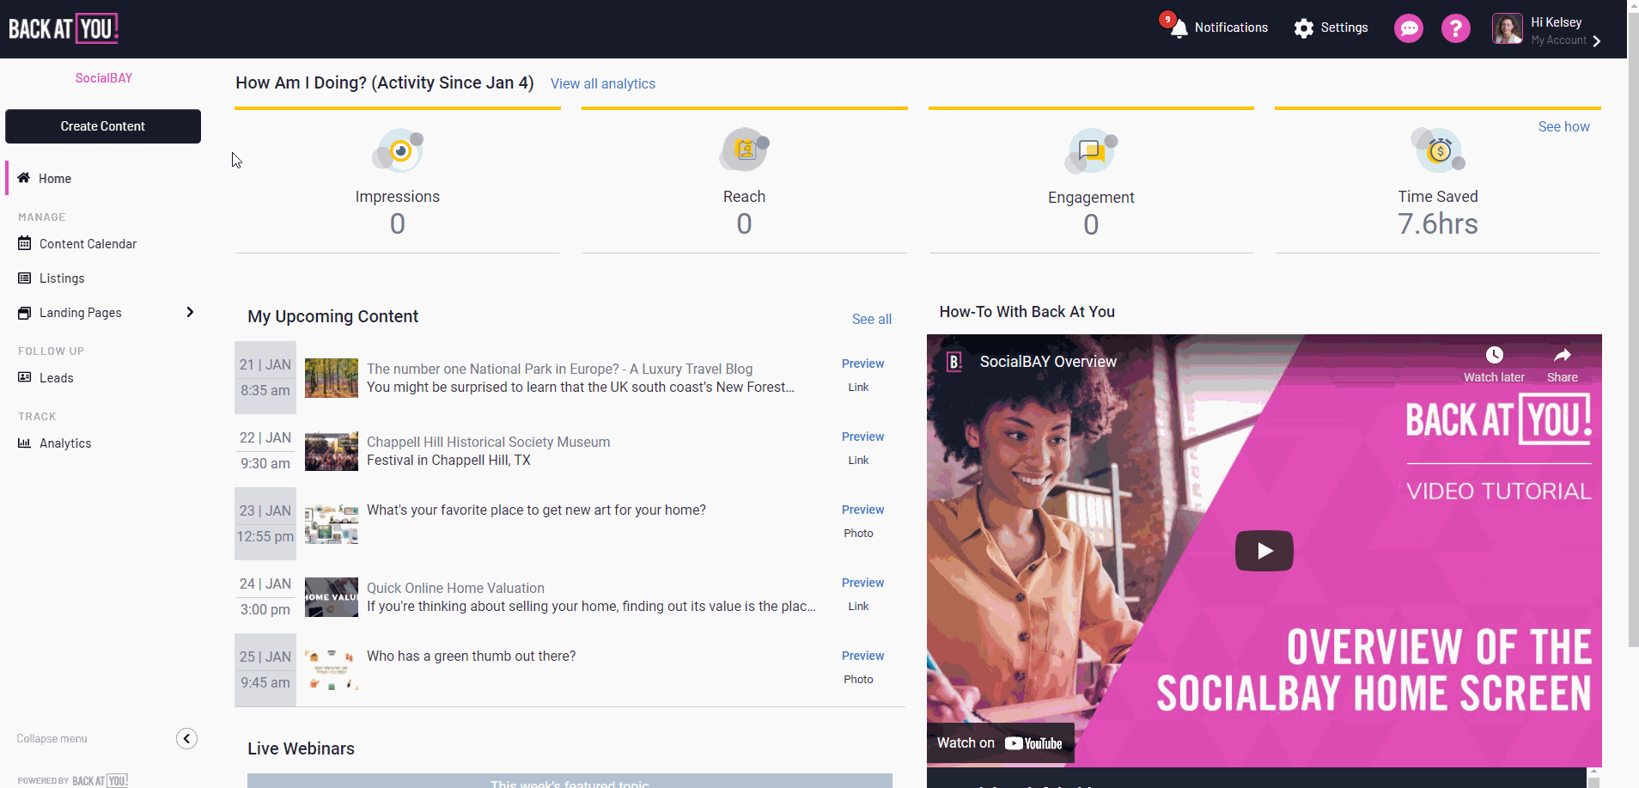Open Quick Online Home Valuation title

tap(455, 588)
